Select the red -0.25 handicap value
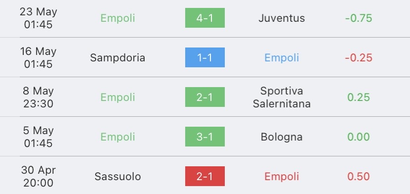This screenshot has width=410, height=194. [x=359, y=58]
